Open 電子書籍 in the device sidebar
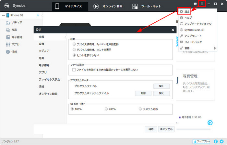The height and width of the screenshot is (145, 227). pyautogui.click(x=14, y=37)
